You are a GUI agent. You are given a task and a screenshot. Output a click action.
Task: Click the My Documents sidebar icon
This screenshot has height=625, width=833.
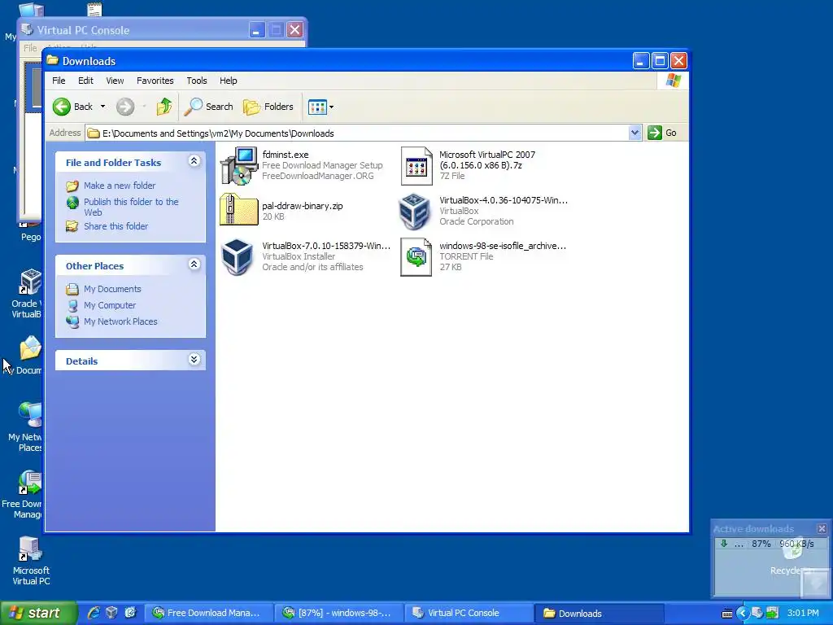72,290
